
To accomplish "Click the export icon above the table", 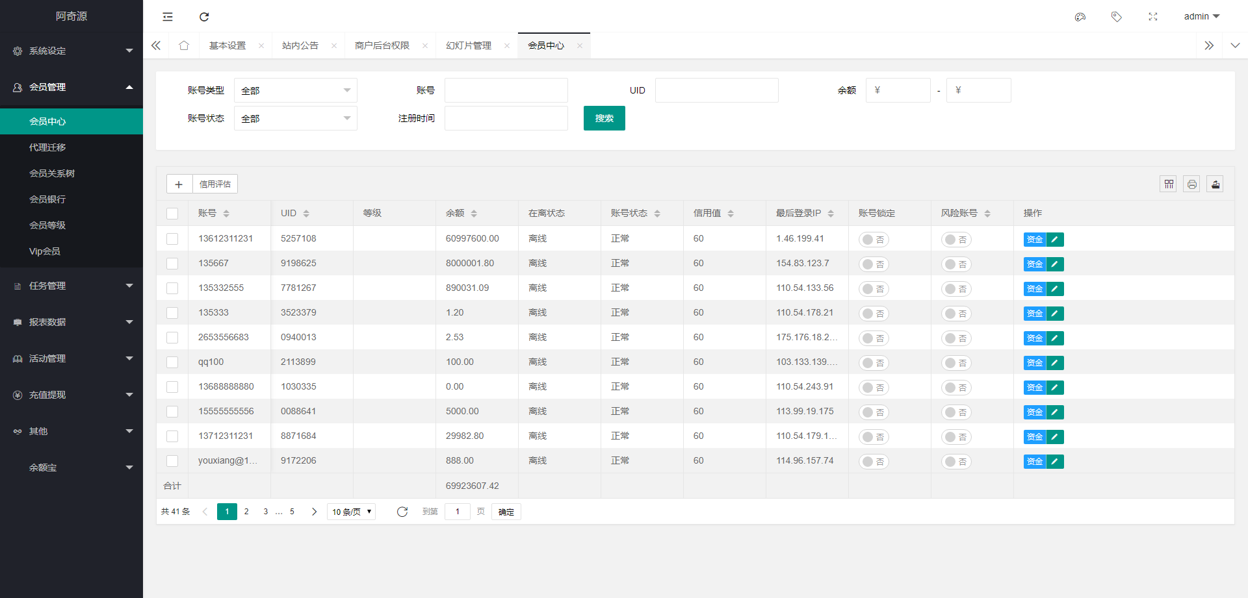I will (1215, 184).
